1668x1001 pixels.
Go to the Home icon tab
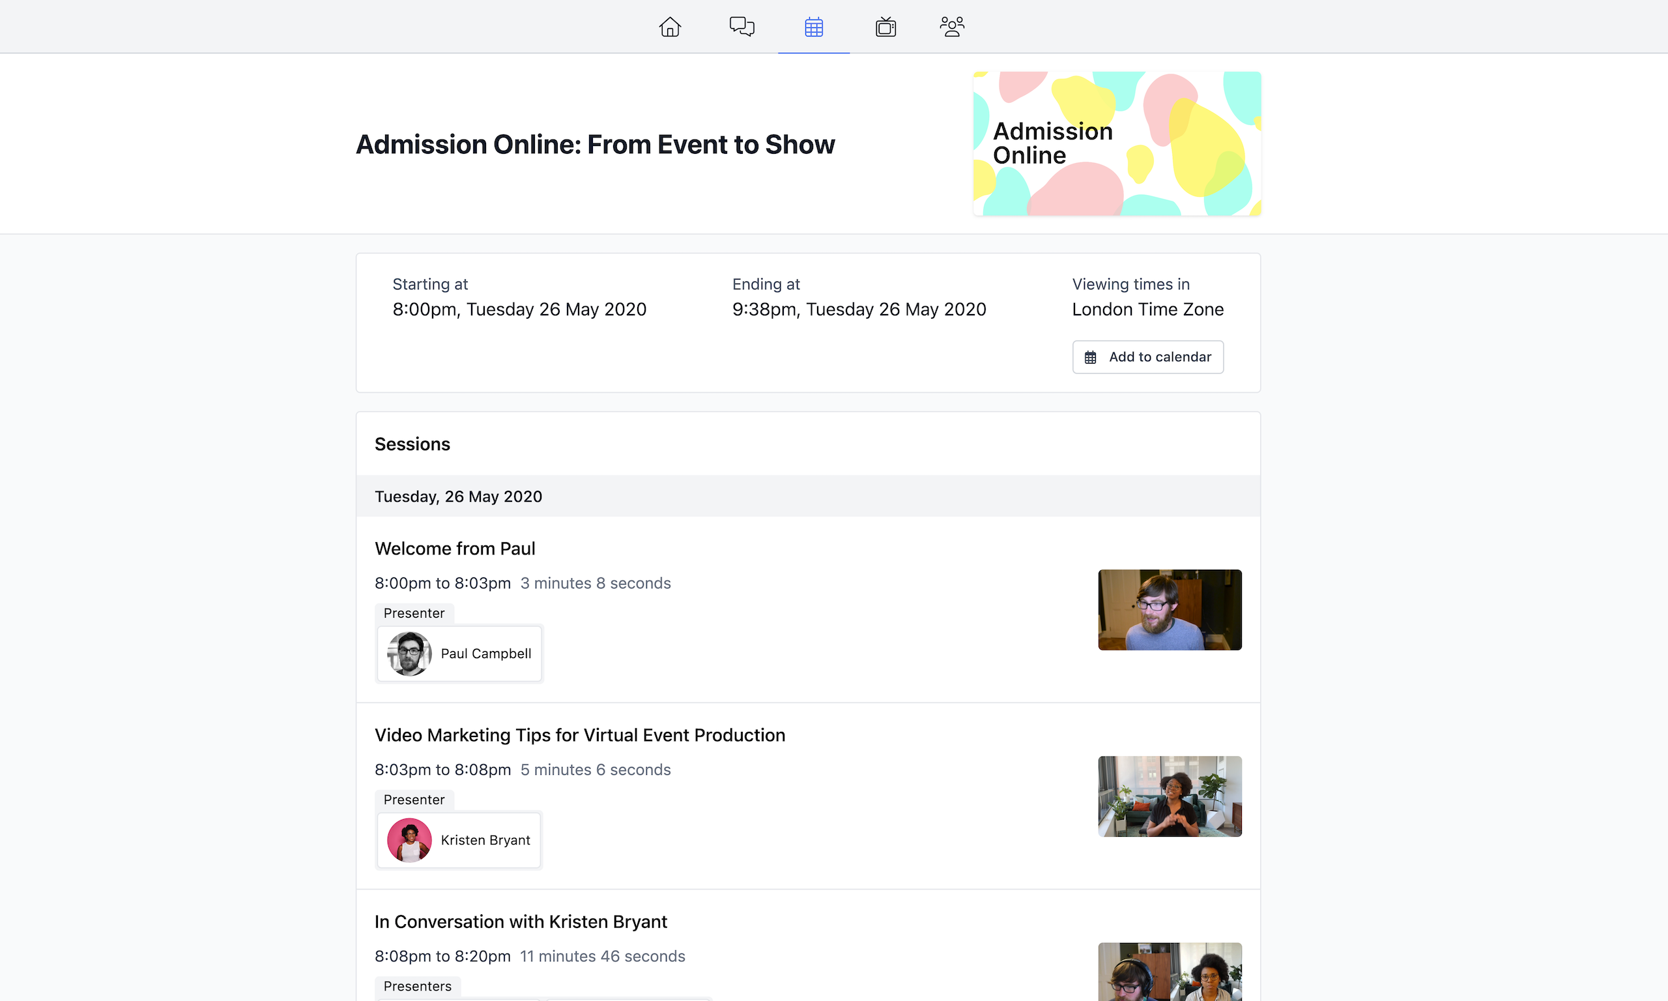(670, 27)
